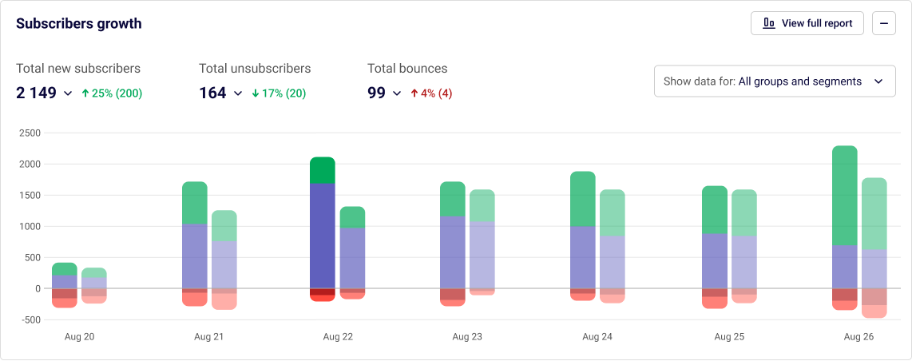Open the Show data for groups dropdown
Viewport: 912px width, 361px height.
(774, 81)
